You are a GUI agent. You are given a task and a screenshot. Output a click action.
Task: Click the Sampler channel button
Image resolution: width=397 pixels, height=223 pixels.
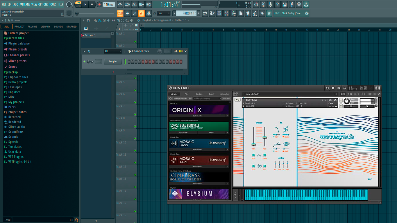[x=113, y=62]
